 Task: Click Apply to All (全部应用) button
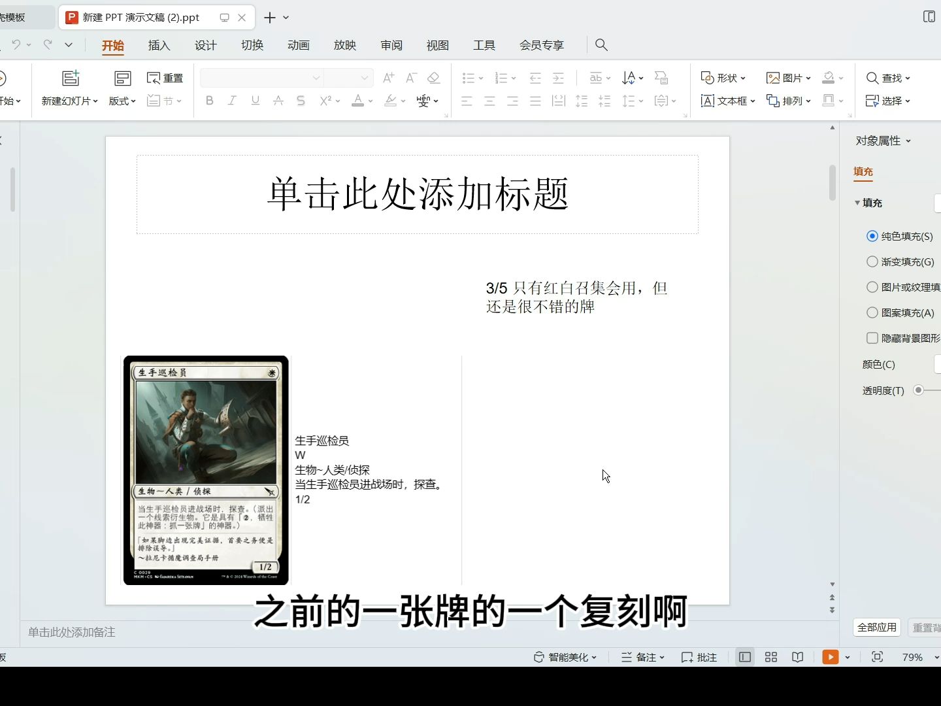877,627
